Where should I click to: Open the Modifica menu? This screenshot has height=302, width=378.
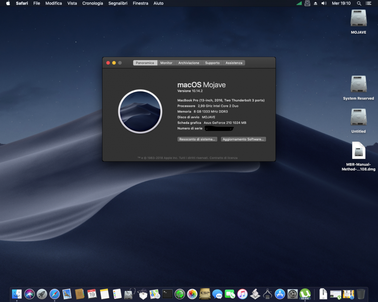tap(54, 3)
